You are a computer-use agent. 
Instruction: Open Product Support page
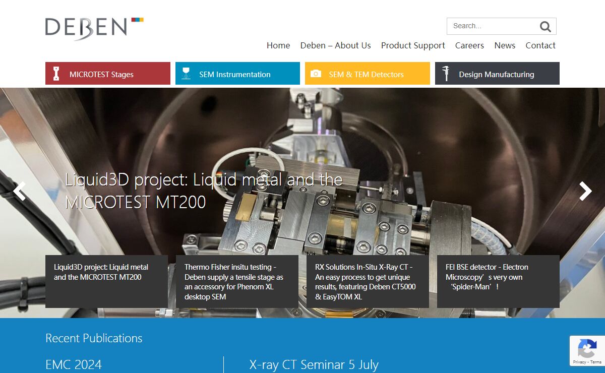(x=413, y=45)
